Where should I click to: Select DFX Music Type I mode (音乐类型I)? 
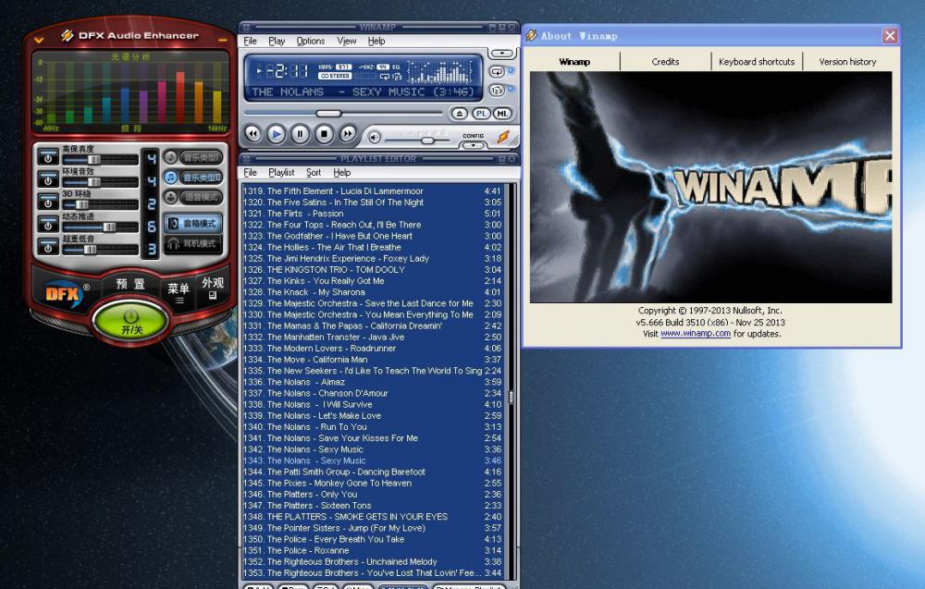[x=193, y=157]
